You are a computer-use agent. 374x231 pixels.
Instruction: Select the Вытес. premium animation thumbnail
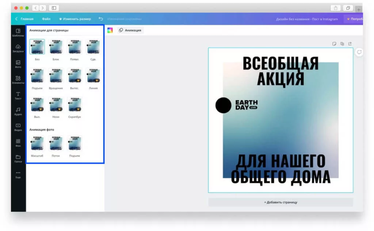(x=75, y=76)
